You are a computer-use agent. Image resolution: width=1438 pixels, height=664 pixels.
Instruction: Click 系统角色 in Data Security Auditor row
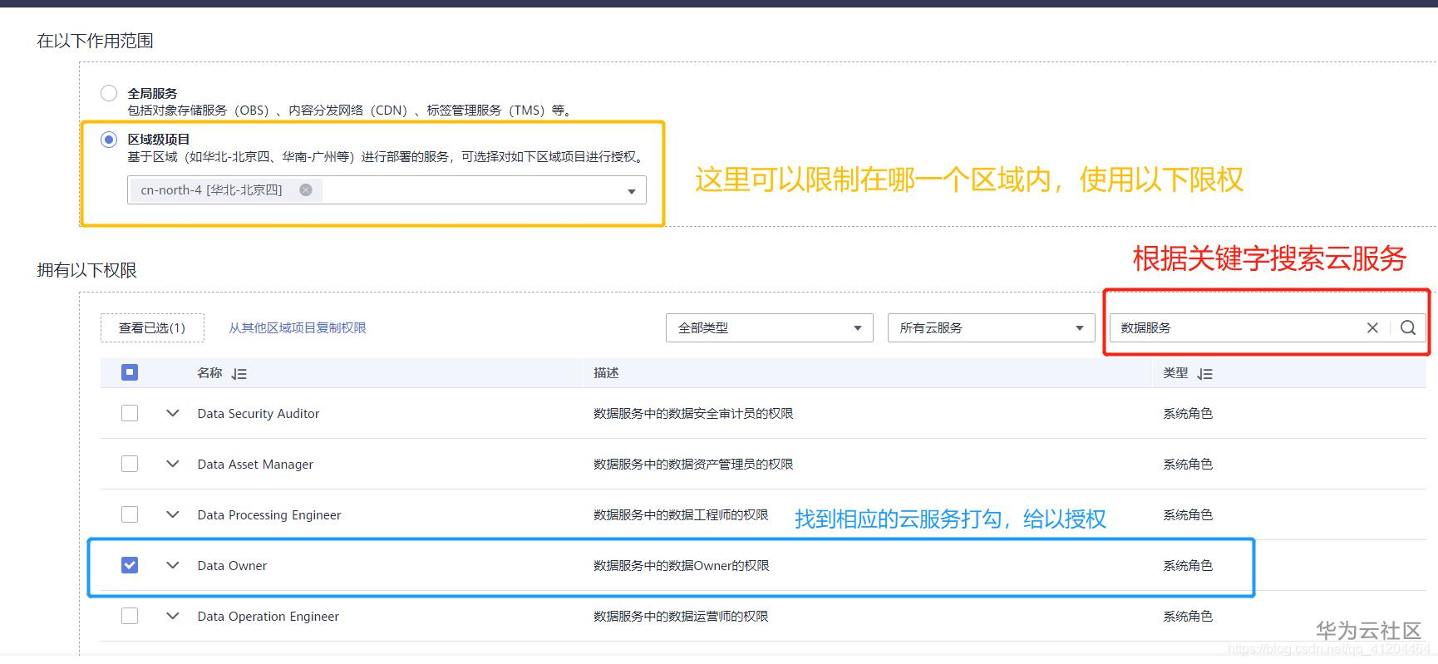pyautogui.click(x=1188, y=413)
